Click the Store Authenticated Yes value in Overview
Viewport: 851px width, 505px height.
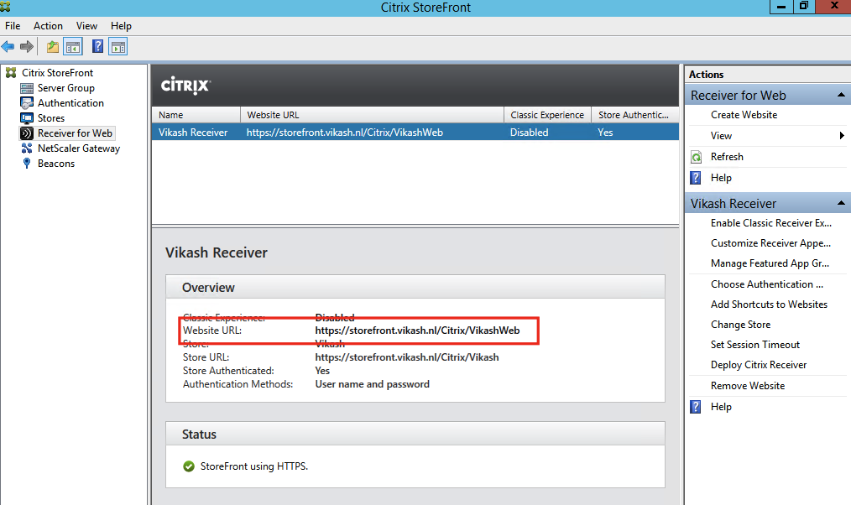322,371
